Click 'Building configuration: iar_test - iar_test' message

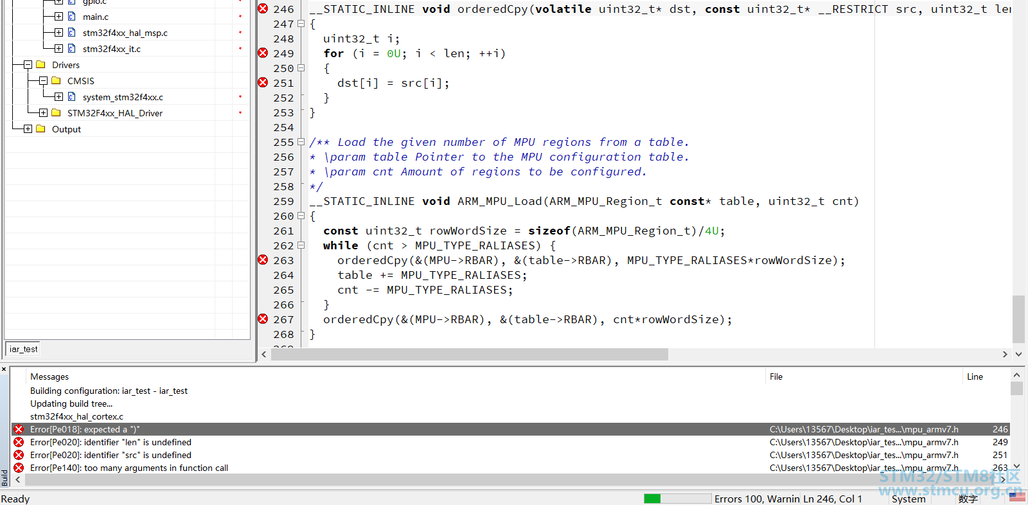[x=109, y=391]
